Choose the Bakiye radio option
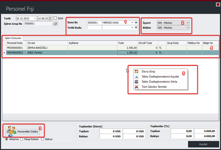The height and width of the screenshot is (150, 221). (43, 139)
